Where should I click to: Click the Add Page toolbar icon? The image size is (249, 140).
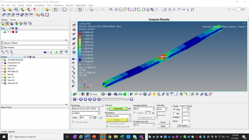point(55,9)
